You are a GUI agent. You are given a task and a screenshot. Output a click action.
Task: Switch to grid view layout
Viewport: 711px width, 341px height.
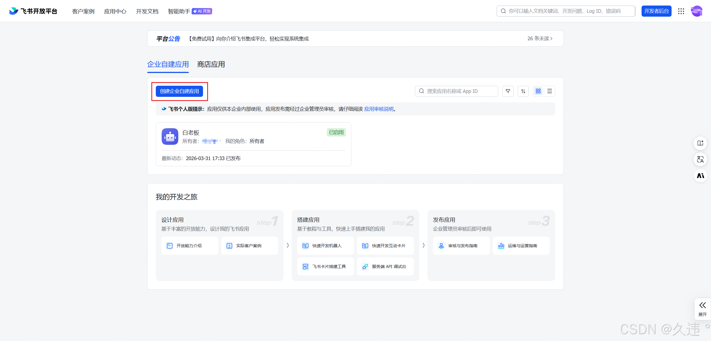coord(538,91)
